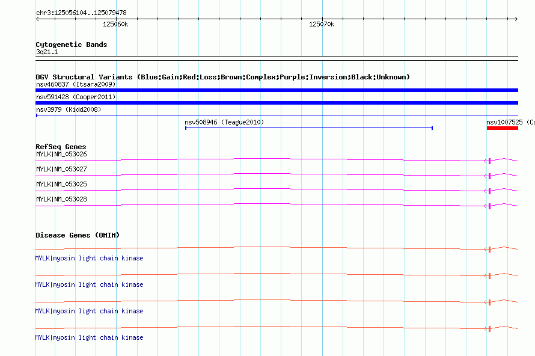Click exon marker on first OMIM MYLK track

[489, 250]
